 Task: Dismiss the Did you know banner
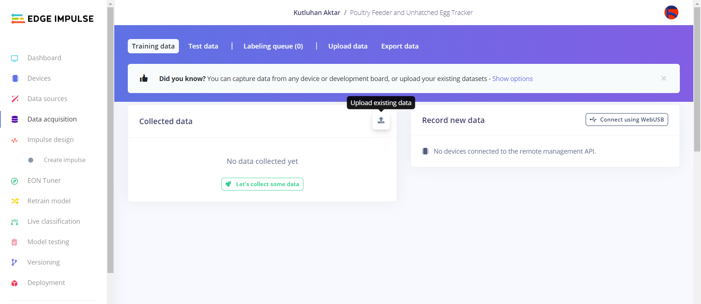(663, 78)
